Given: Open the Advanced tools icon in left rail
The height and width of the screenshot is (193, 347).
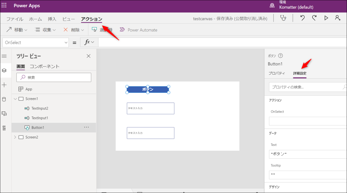Looking at the screenshot, I should pyautogui.click(x=4, y=128).
